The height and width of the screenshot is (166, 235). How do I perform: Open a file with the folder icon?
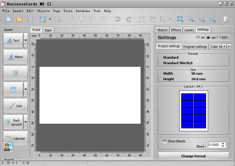click(19, 19)
